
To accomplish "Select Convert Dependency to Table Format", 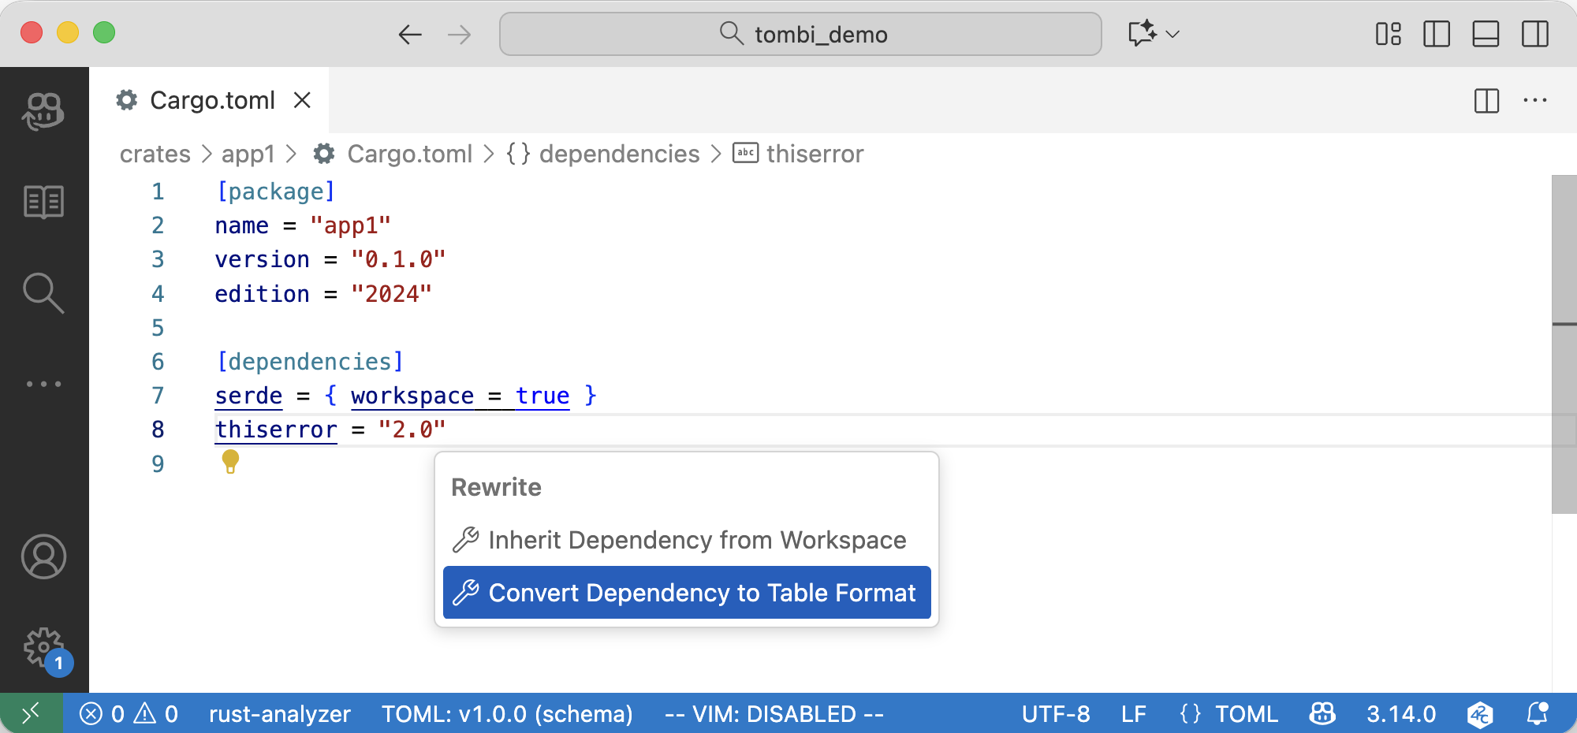I will 687,593.
